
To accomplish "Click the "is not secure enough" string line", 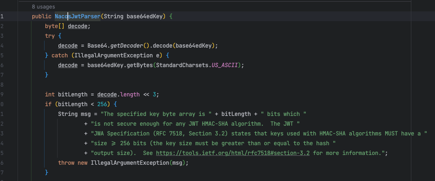I will 195,124.
